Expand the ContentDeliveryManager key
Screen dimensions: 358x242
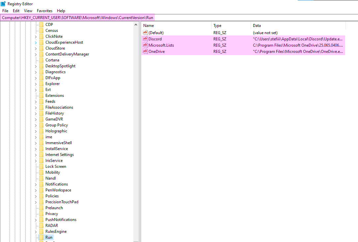pyautogui.click(x=36, y=55)
